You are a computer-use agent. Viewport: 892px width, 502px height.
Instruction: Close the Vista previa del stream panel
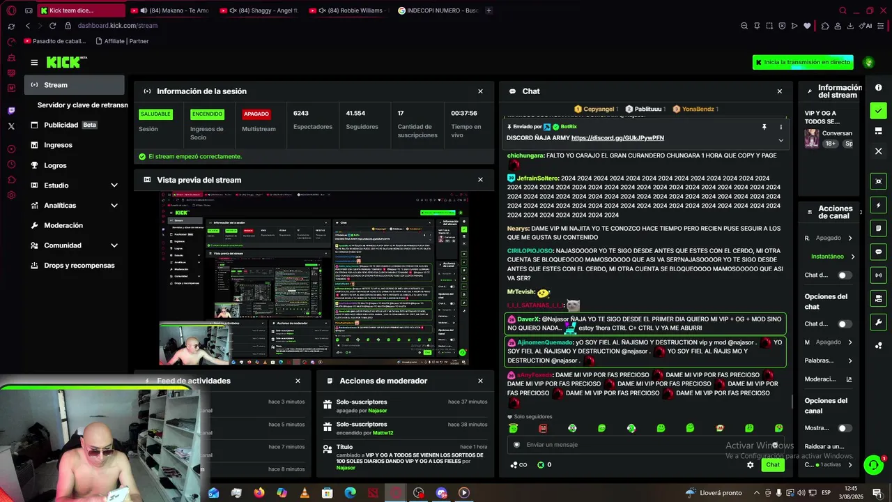(x=480, y=180)
